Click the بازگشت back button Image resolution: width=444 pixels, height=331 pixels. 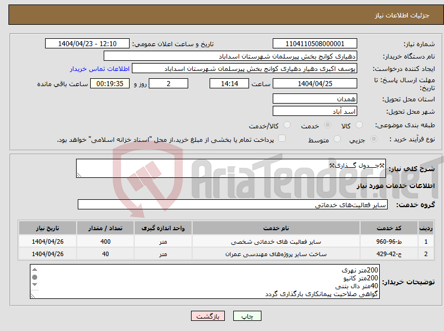[208, 316]
